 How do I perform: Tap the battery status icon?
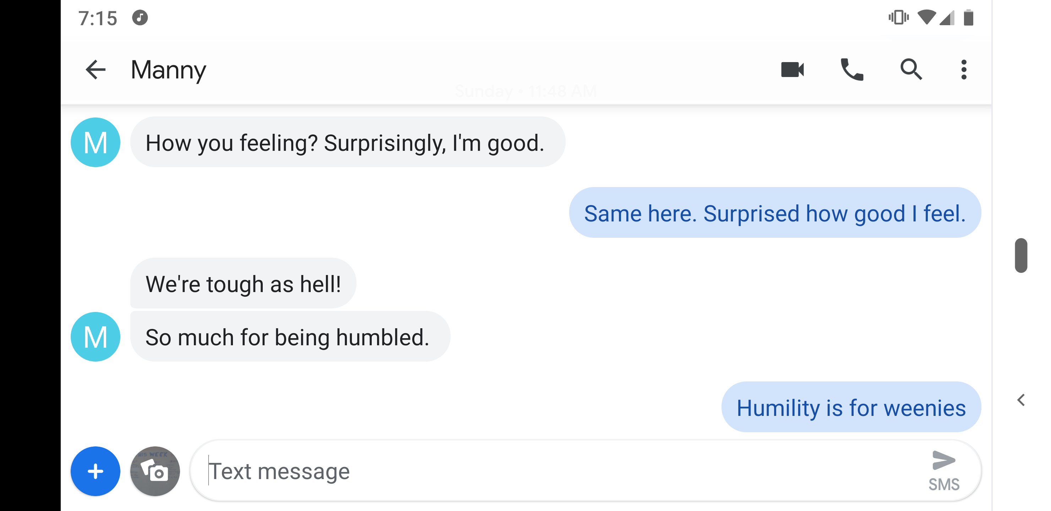[x=969, y=18]
